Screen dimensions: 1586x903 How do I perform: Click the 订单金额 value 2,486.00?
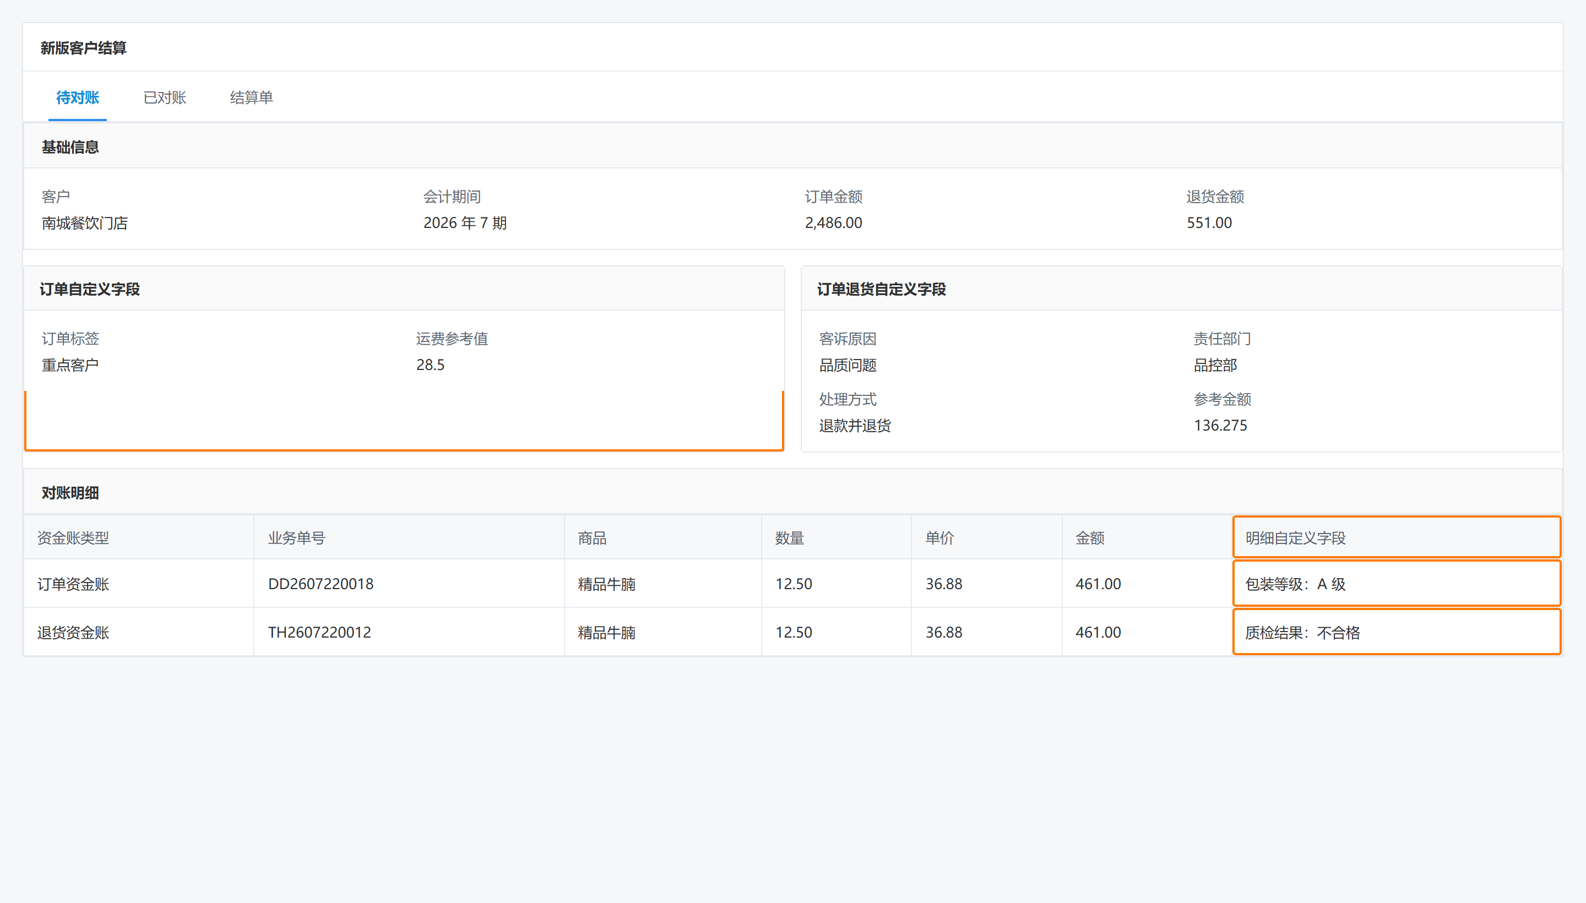[833, 222]
